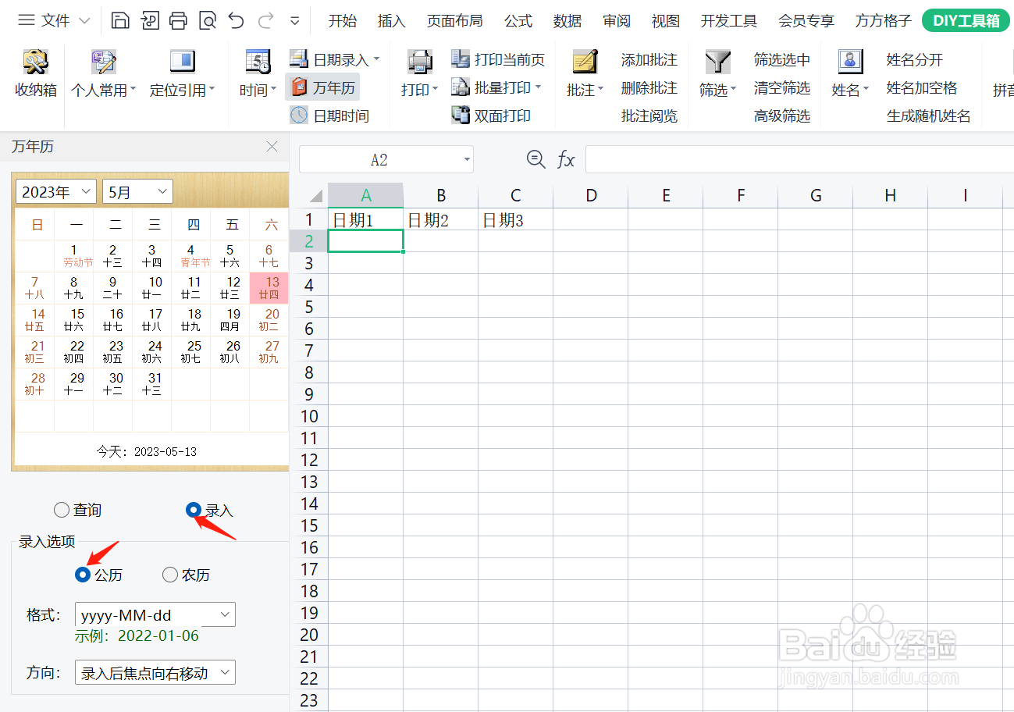1014x712 pixels.
Task: Open the 收纳箱 toolbox icon
Action: point(36,62)
